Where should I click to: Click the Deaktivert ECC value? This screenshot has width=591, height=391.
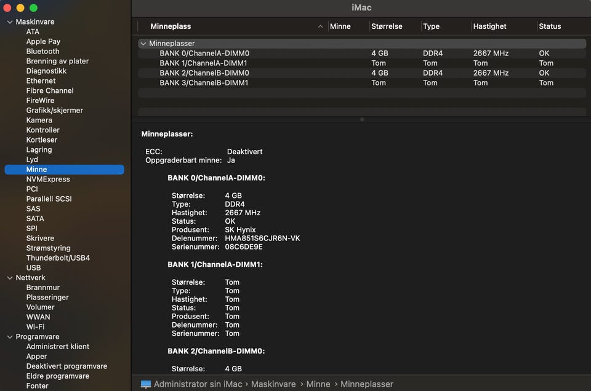click(244, 152)
